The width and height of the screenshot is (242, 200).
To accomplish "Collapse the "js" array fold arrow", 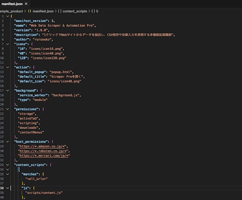I will click(x=7, y=188).
